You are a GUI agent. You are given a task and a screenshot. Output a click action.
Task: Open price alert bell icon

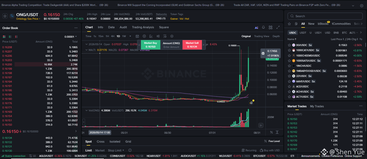264,27
